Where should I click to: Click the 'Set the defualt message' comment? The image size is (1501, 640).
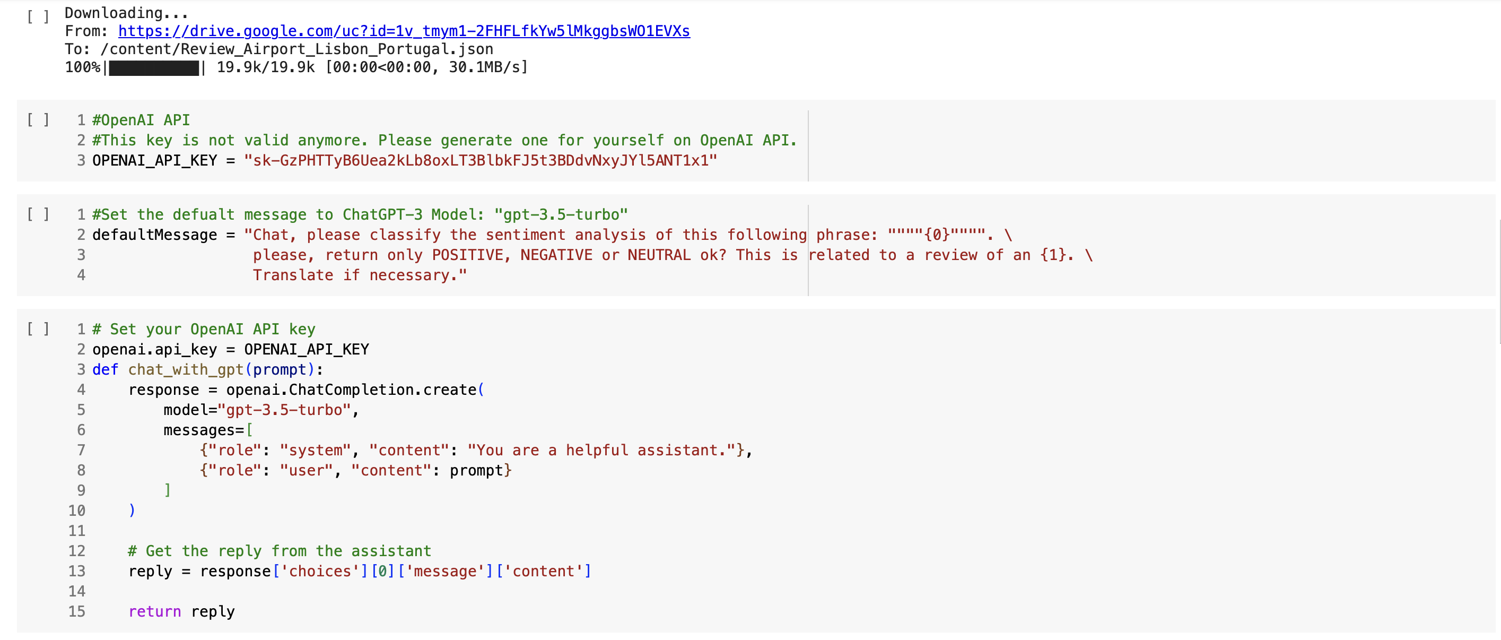(x=360, y=214)
